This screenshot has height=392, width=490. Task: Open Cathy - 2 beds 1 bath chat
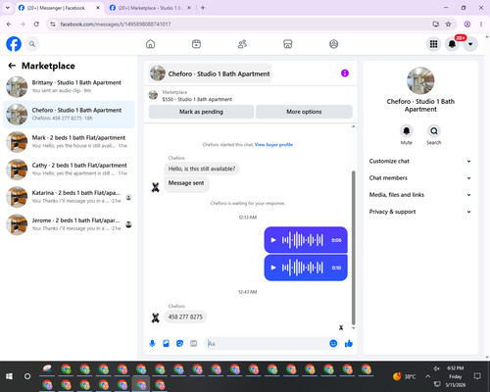click(x=69, y=170)
